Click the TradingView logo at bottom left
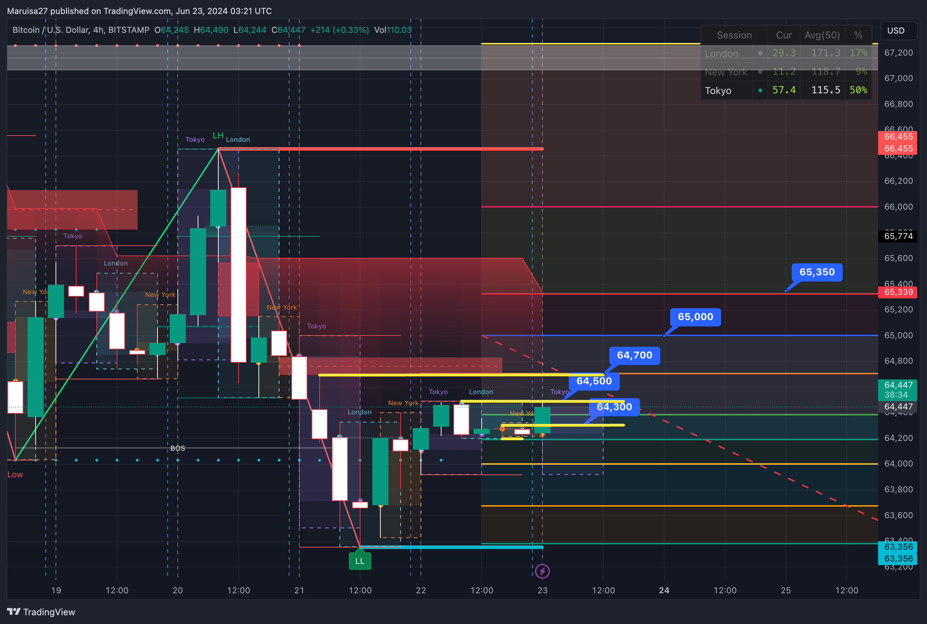The height and width of the screenshot is (624, 927). point(41,612)
